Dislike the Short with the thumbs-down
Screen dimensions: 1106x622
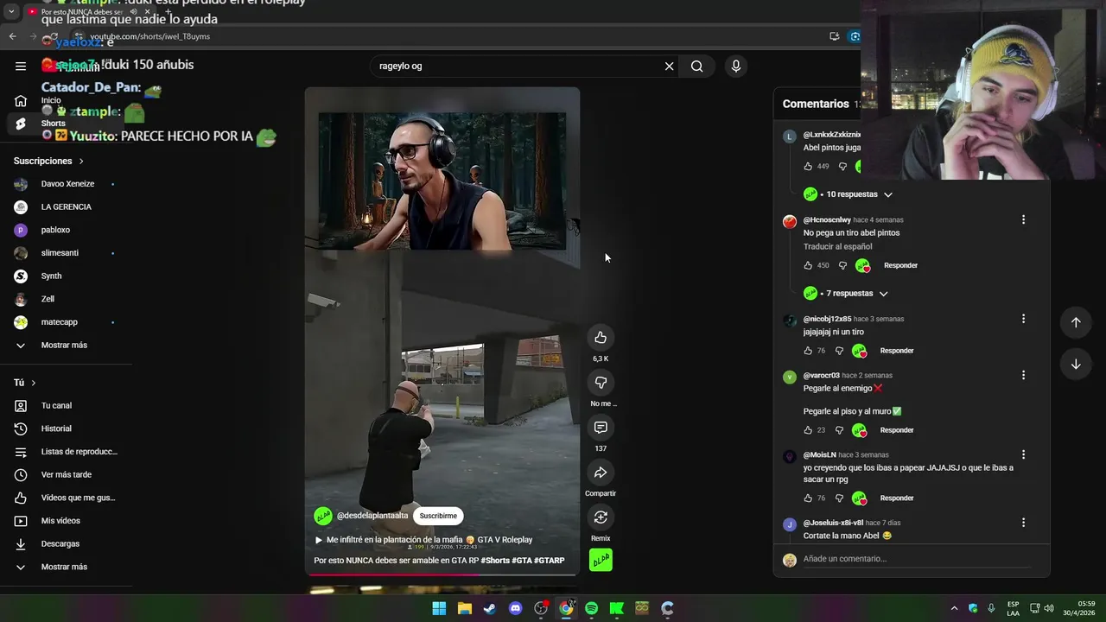pyautogui.click(x=601, y=383)
